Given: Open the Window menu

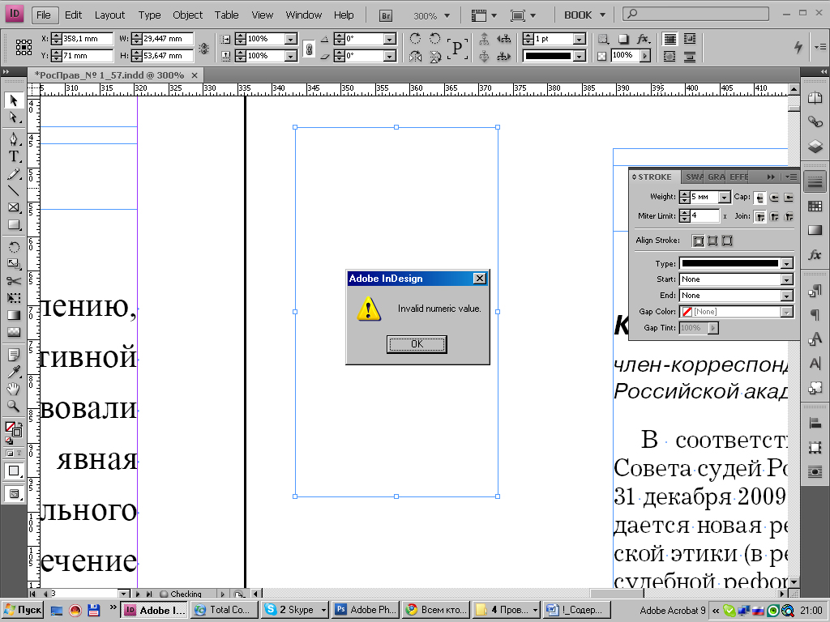Looking at the screenshot, I should pos(303,15).
